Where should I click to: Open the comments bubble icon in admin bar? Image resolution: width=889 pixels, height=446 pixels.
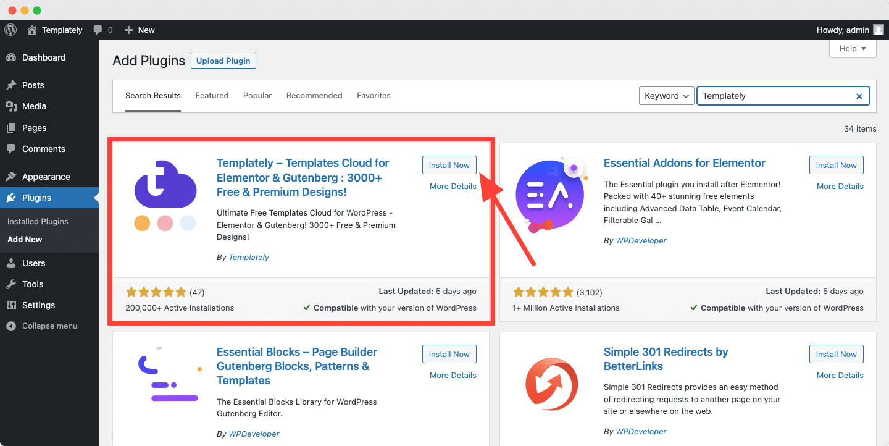pyautogui.click(x=98, y=30)
